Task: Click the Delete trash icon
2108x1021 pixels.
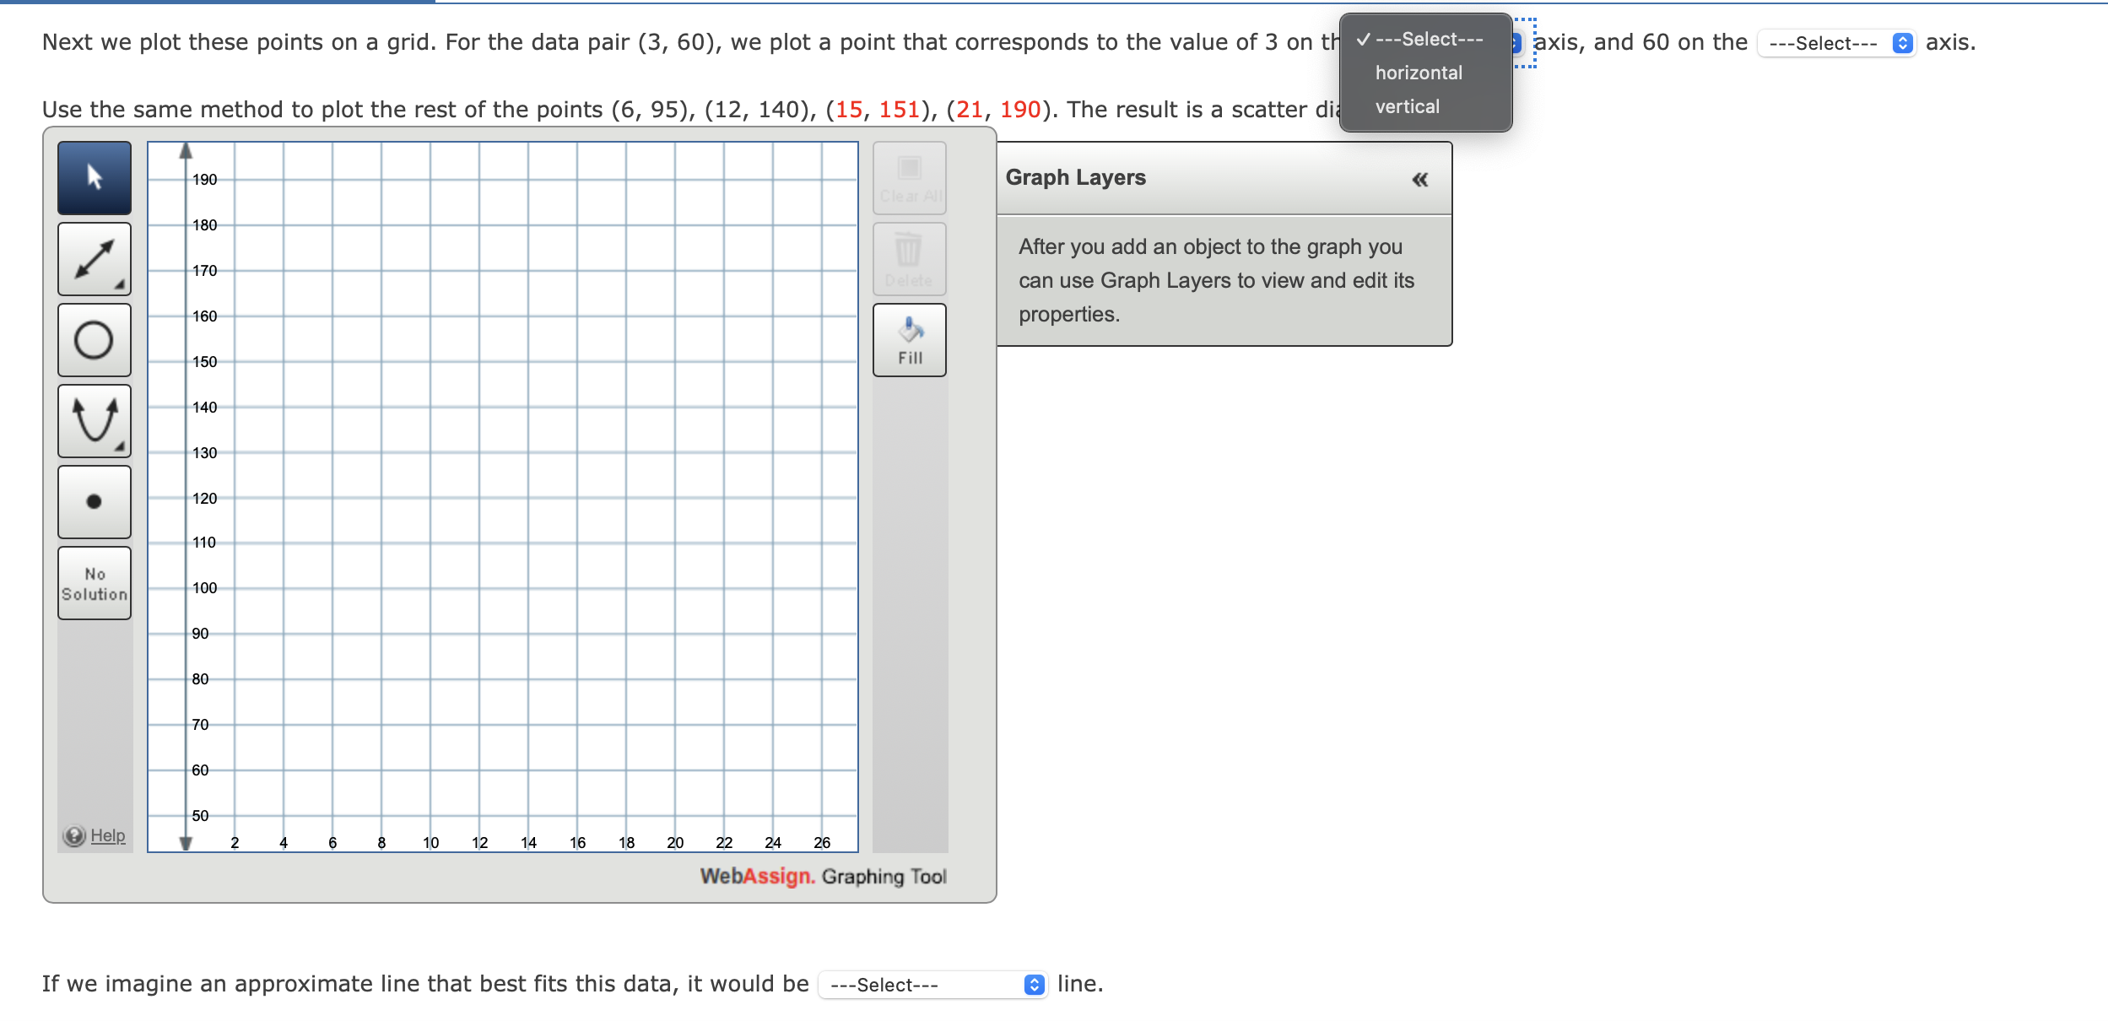Action: tap(909, 259)
